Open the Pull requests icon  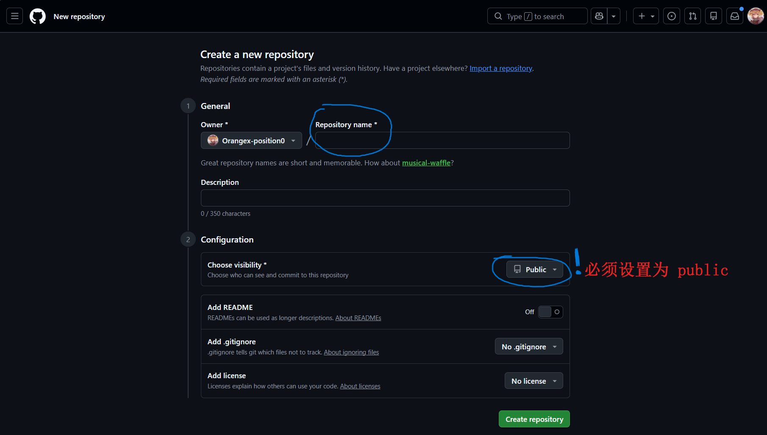692,16
